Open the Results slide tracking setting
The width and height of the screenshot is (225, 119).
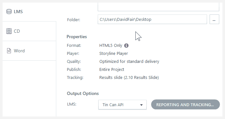[129, 78]
